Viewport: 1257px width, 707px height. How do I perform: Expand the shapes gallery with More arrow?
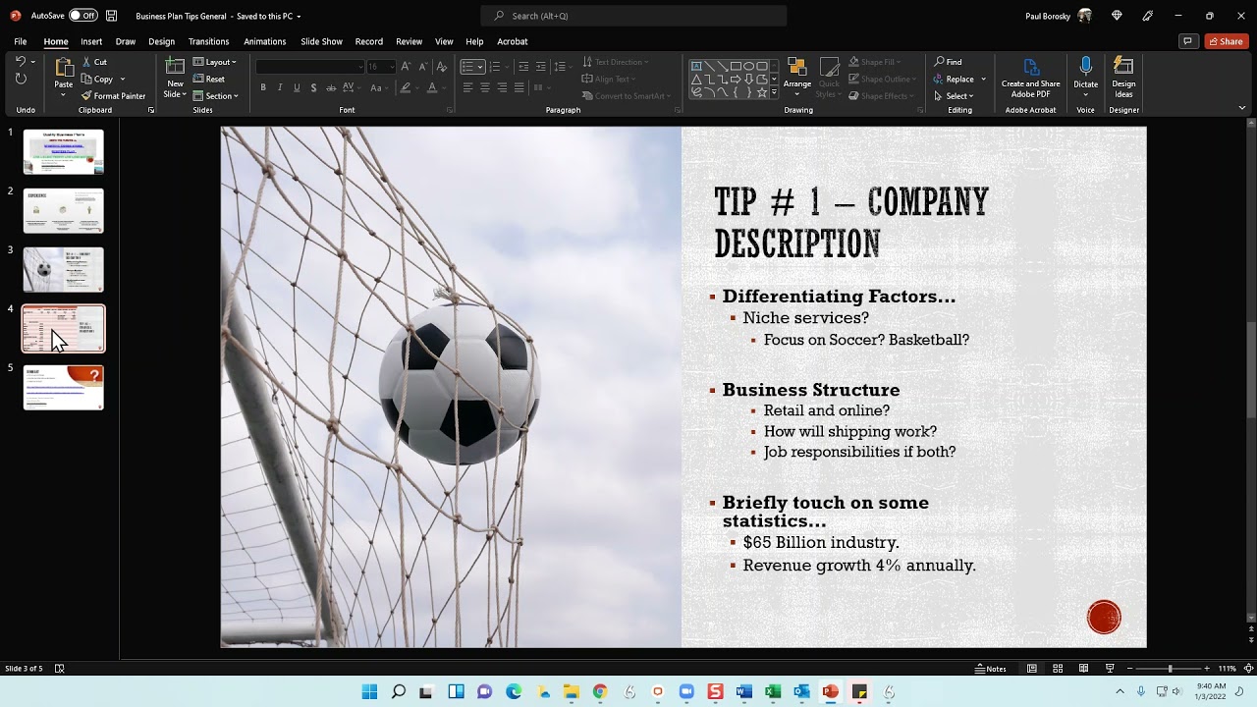774,92
